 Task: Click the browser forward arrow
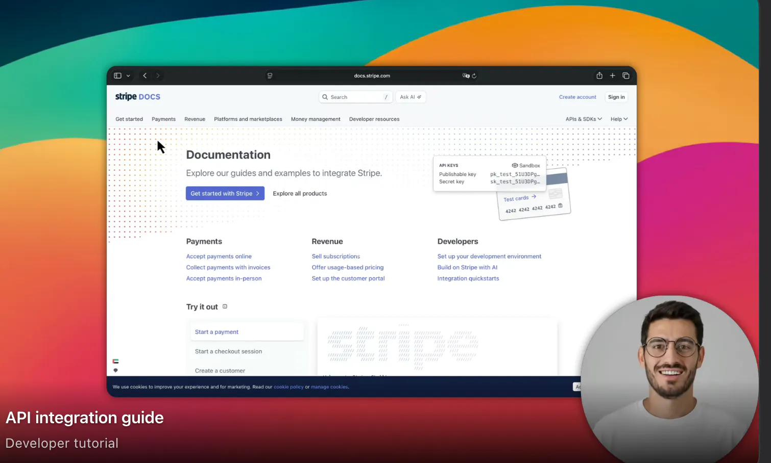coord(158,75)
